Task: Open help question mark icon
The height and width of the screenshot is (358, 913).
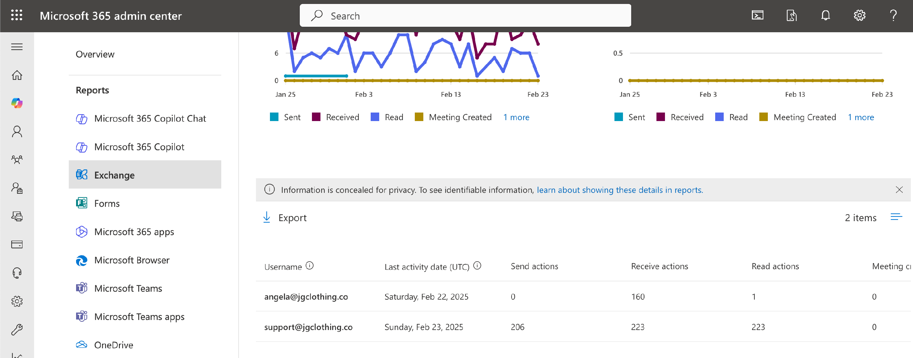Action: pos(893,15)
